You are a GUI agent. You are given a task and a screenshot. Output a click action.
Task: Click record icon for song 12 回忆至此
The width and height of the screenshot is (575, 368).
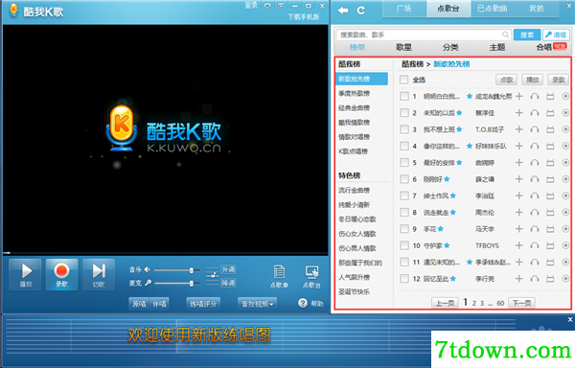(x=565, y=279)
